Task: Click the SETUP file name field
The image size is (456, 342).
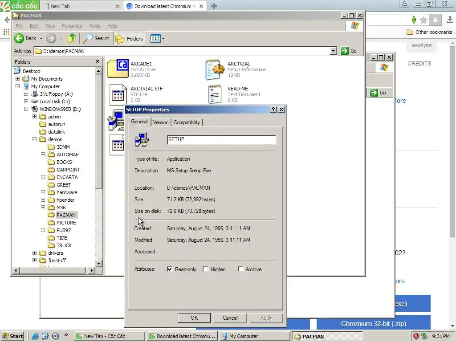Action: coord(222,139)
